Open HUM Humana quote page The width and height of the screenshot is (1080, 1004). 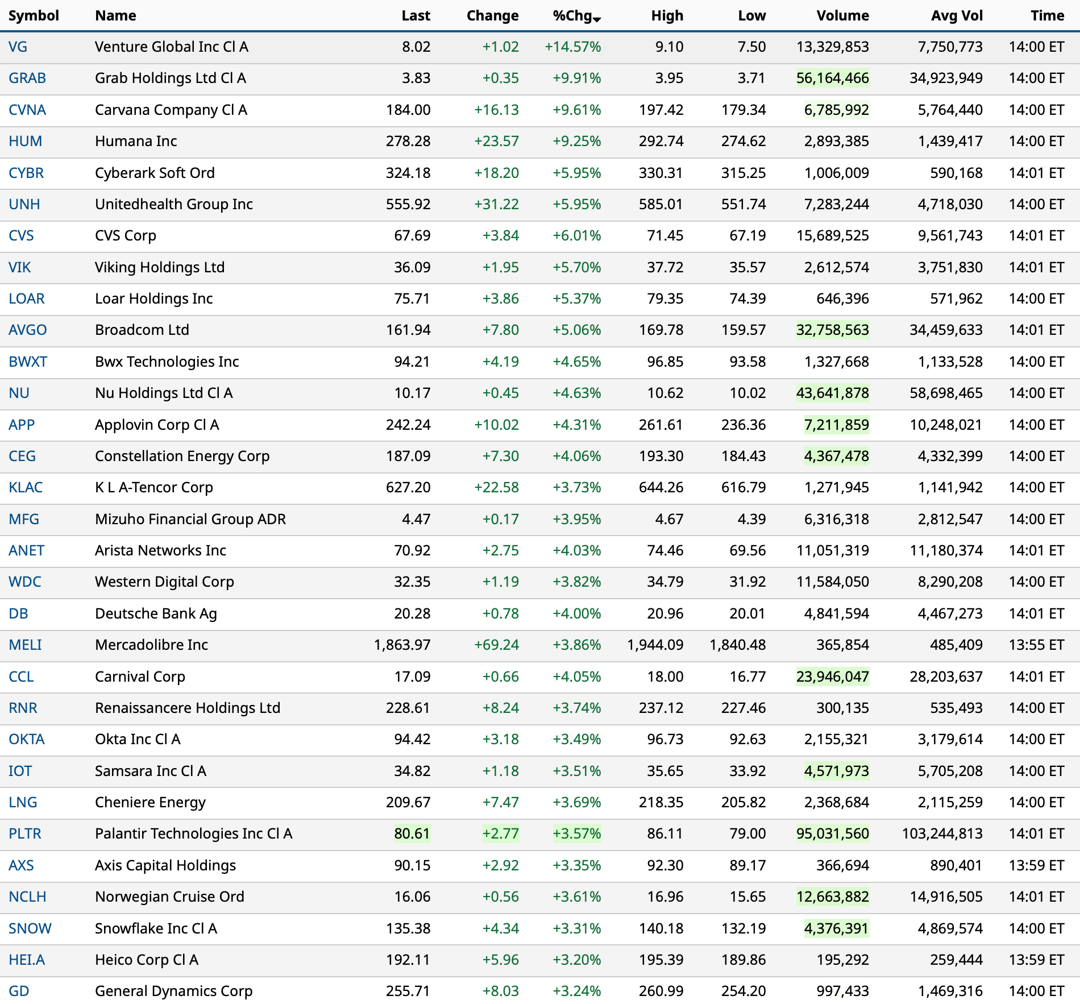click(x=25, y=141)
